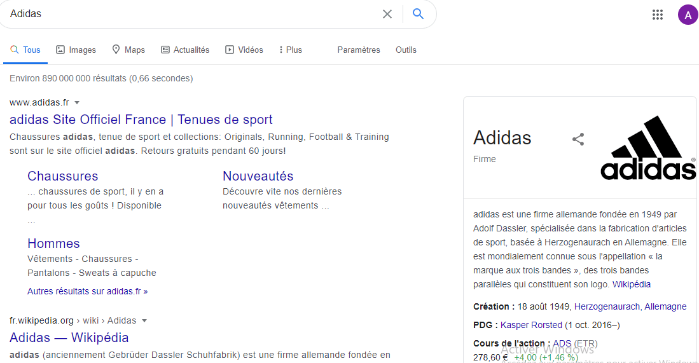Click the Images tab picture icon
Image resolution: width=699 pixels, height=363 pixels.
point(60,50)
